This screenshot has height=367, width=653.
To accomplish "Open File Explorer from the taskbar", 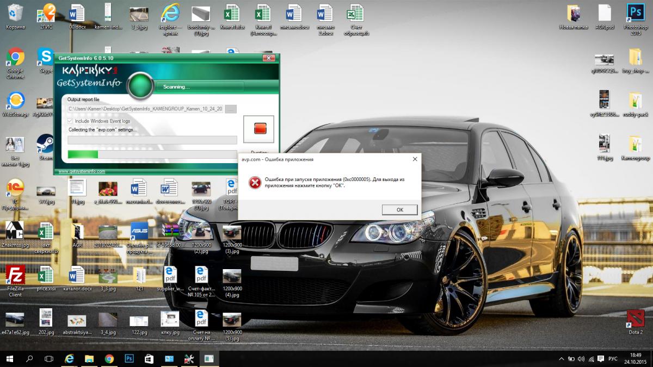I will (x=89, y=359).
